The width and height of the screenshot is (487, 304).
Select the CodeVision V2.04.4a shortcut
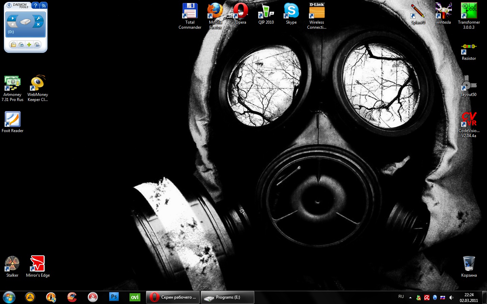click(469, 125)
